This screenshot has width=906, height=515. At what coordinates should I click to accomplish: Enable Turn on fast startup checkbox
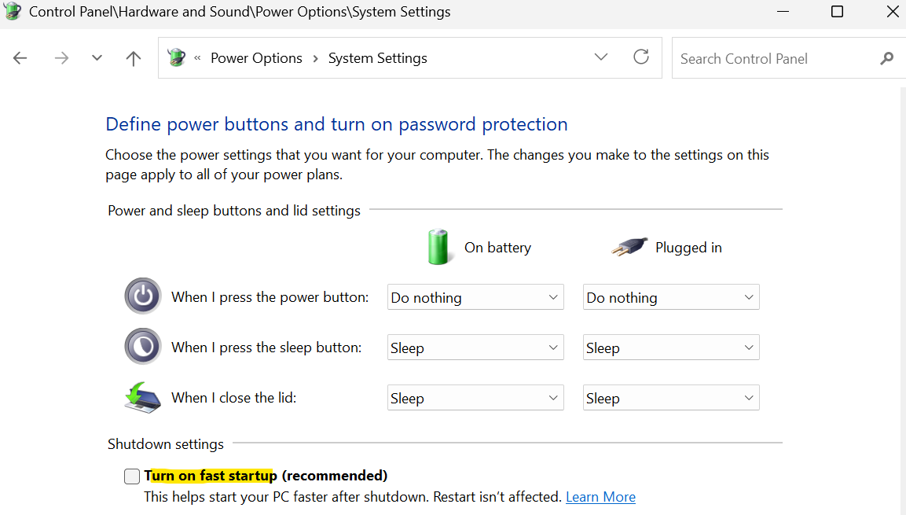tap(132, 476)
